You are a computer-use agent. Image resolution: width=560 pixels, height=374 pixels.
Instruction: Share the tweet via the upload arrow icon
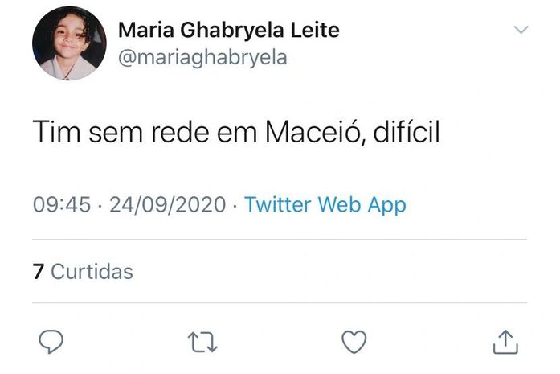tap(504, 342)
